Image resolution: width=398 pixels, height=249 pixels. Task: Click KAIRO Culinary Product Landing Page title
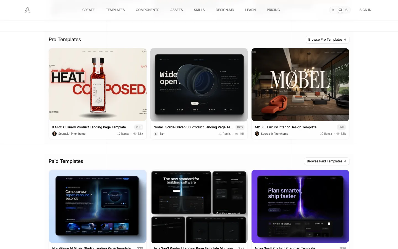point(89,127)
